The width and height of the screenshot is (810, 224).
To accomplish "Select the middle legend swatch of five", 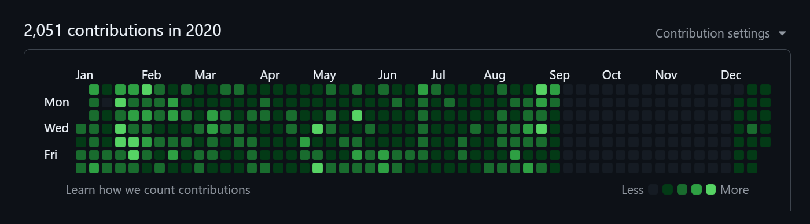I will click(682, 189).
